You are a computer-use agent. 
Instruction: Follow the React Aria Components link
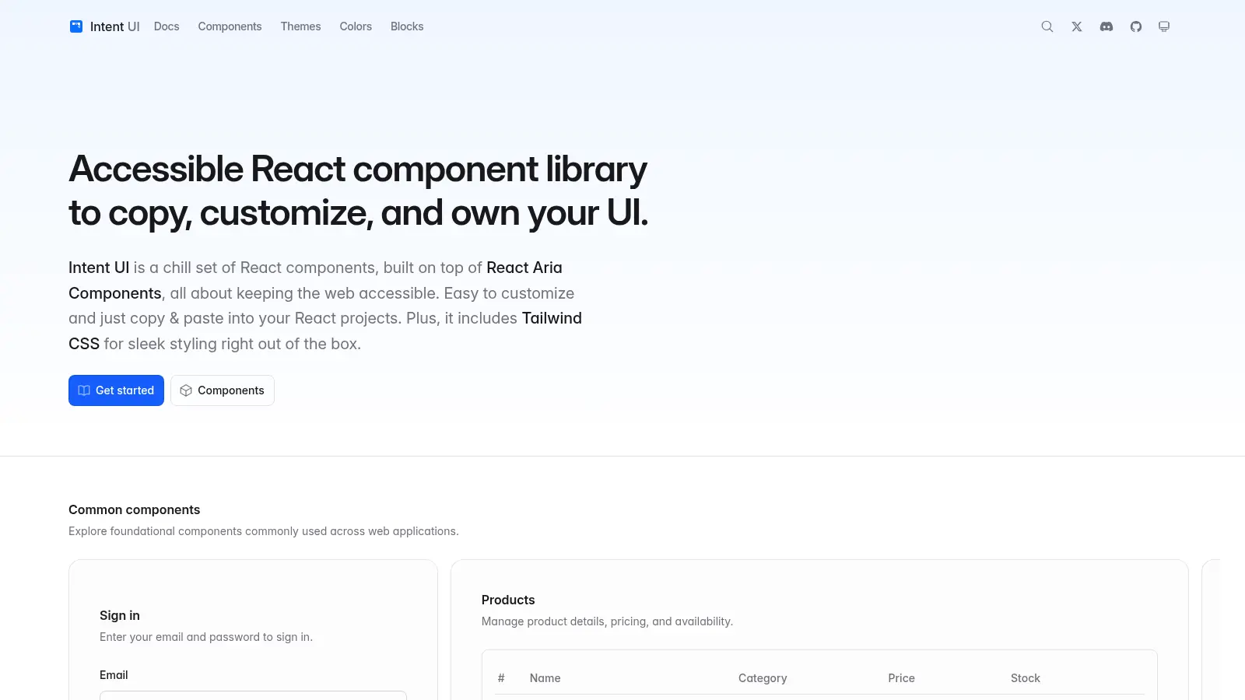(524, 268)
